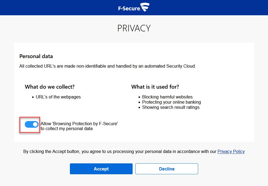Click the 'Protecting your online banking' bullet
Image resolution: width=268 pixels, height=186 pixels.
point(171,102)
